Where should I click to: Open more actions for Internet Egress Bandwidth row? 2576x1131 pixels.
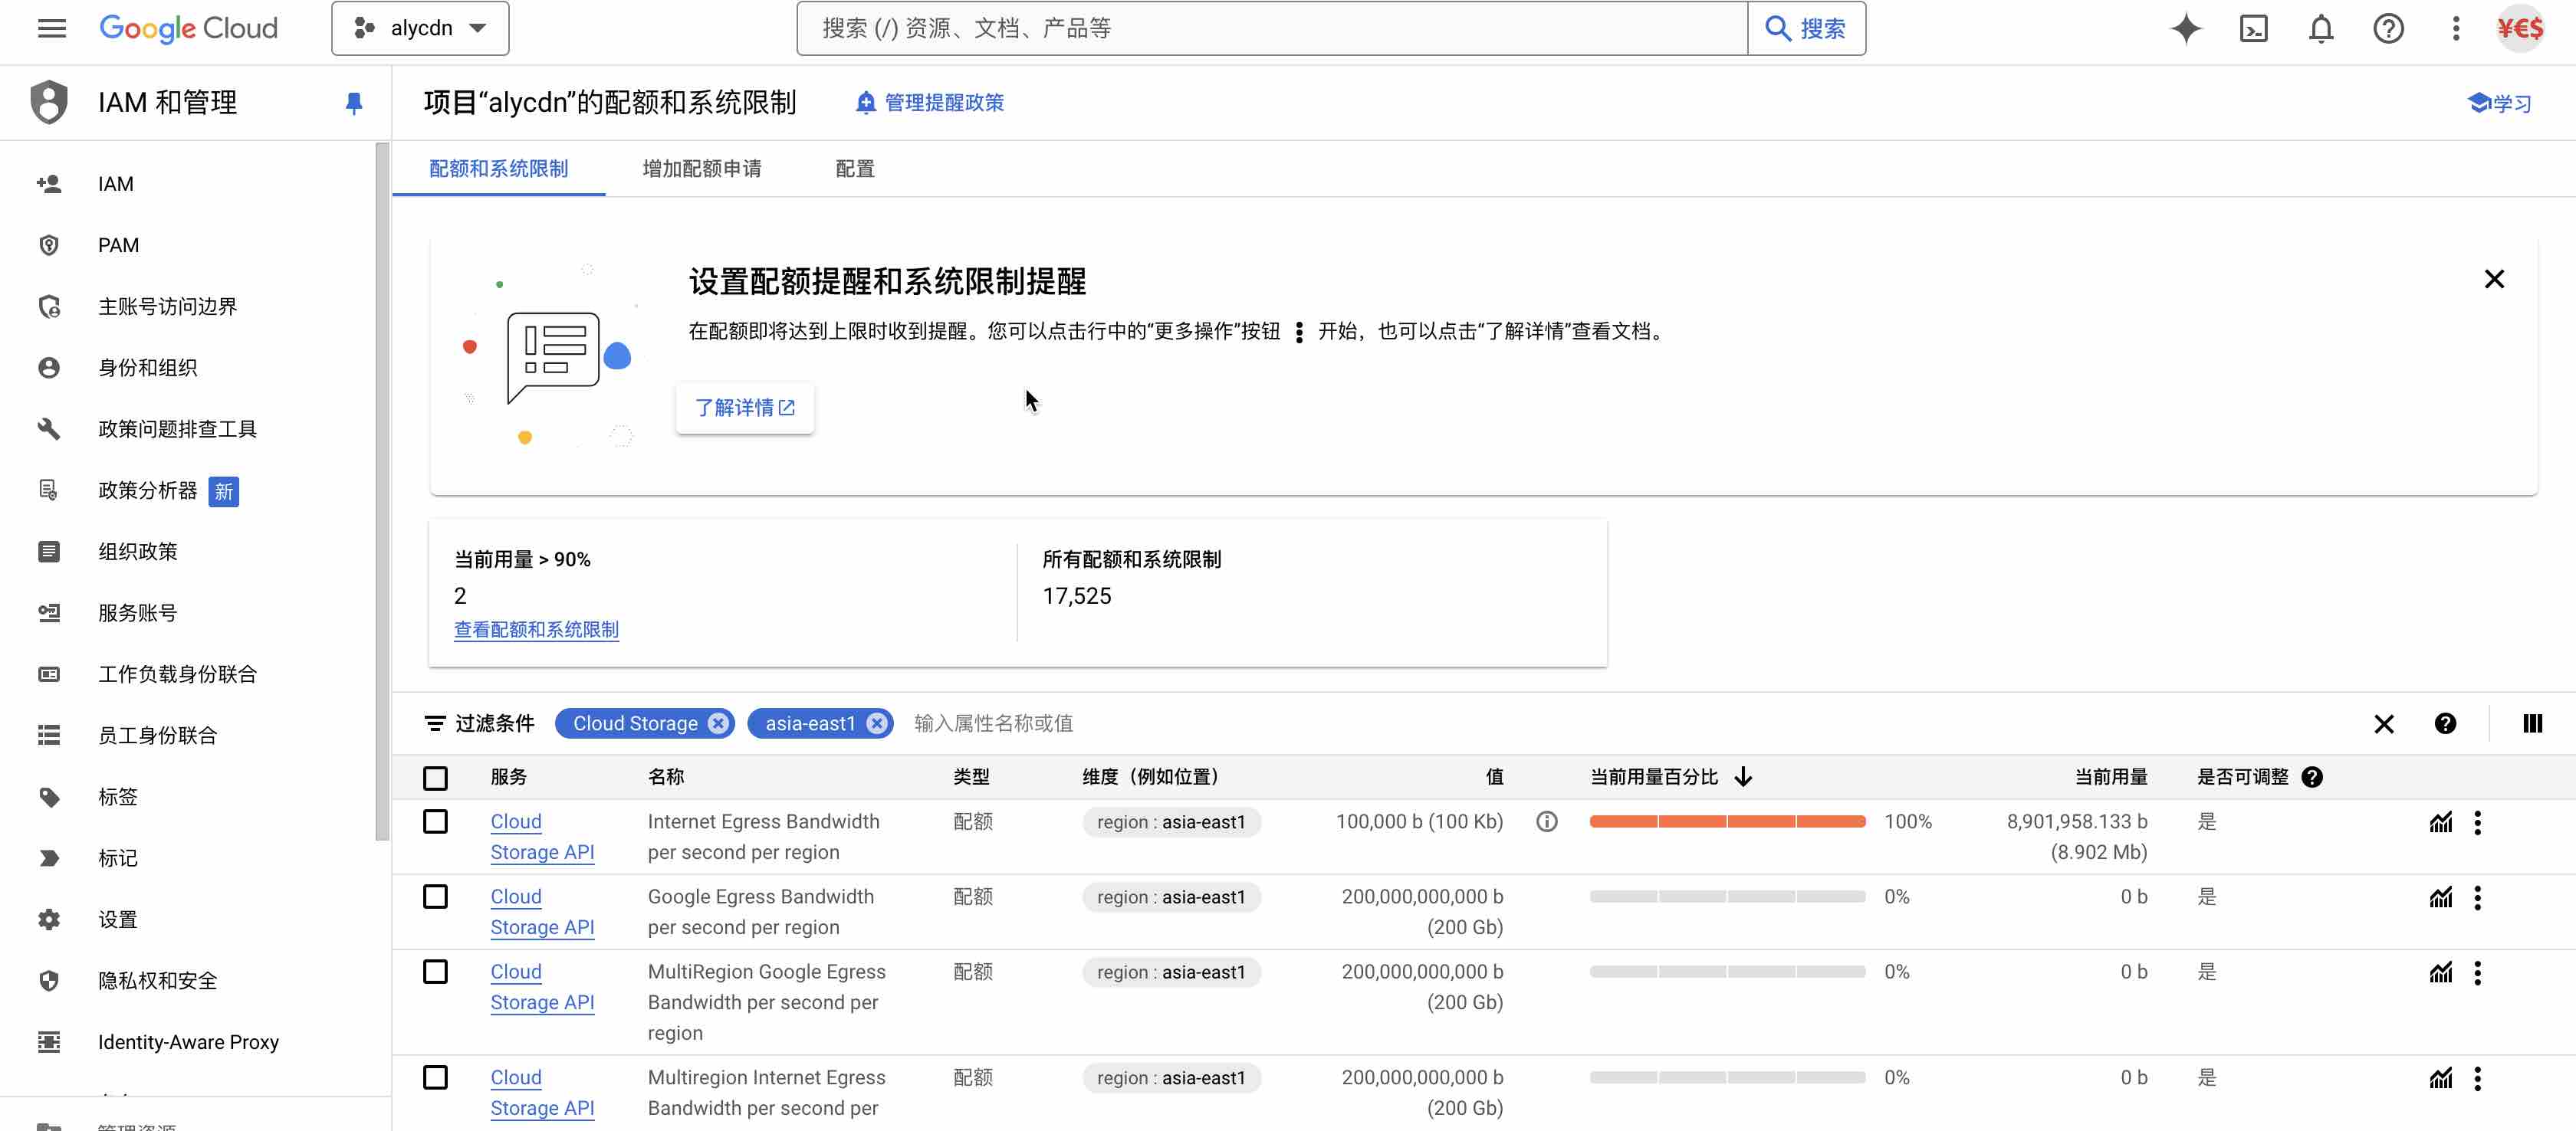pyautogui.click(x=2477, y=822)
